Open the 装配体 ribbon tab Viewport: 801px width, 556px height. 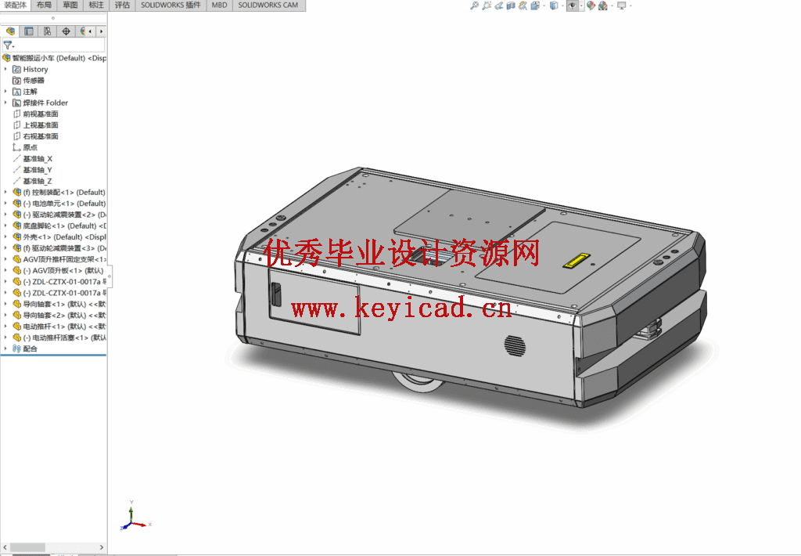click(x=16, y=5)
